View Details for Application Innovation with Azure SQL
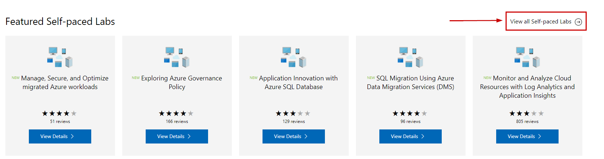 pyautogui.click(x=294, y=136)
